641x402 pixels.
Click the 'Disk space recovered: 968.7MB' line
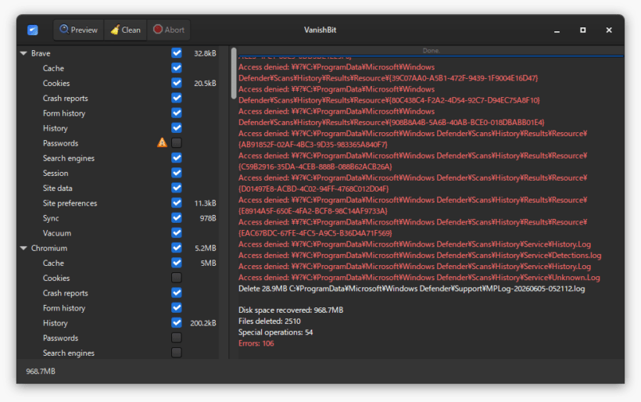click(x=291, y=310)
